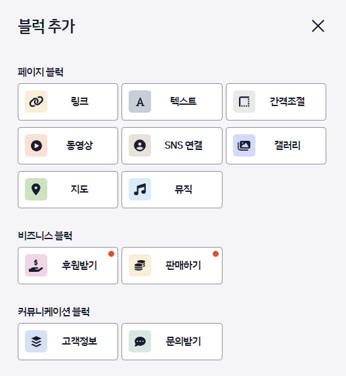Click the 뮤직 music note icon

click(x=140, y=189)
